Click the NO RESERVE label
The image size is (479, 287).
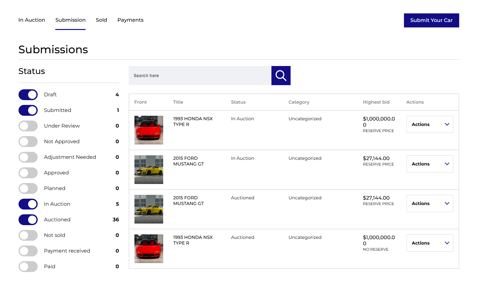click(376, 249)
